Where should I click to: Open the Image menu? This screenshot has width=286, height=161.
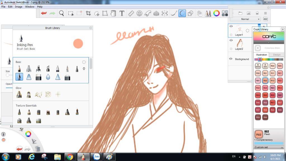pyautogui.click(x=19, y=7)
